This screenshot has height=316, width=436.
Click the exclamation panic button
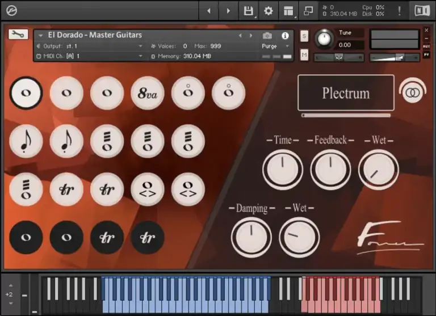coord(399,11)
